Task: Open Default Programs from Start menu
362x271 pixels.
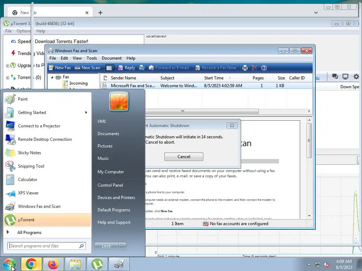Action: (113, 210)
